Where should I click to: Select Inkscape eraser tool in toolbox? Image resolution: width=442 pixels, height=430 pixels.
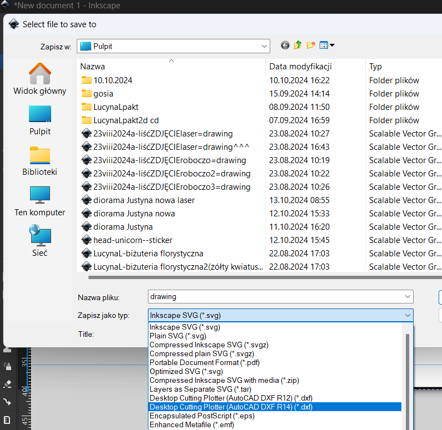(7, 384)
